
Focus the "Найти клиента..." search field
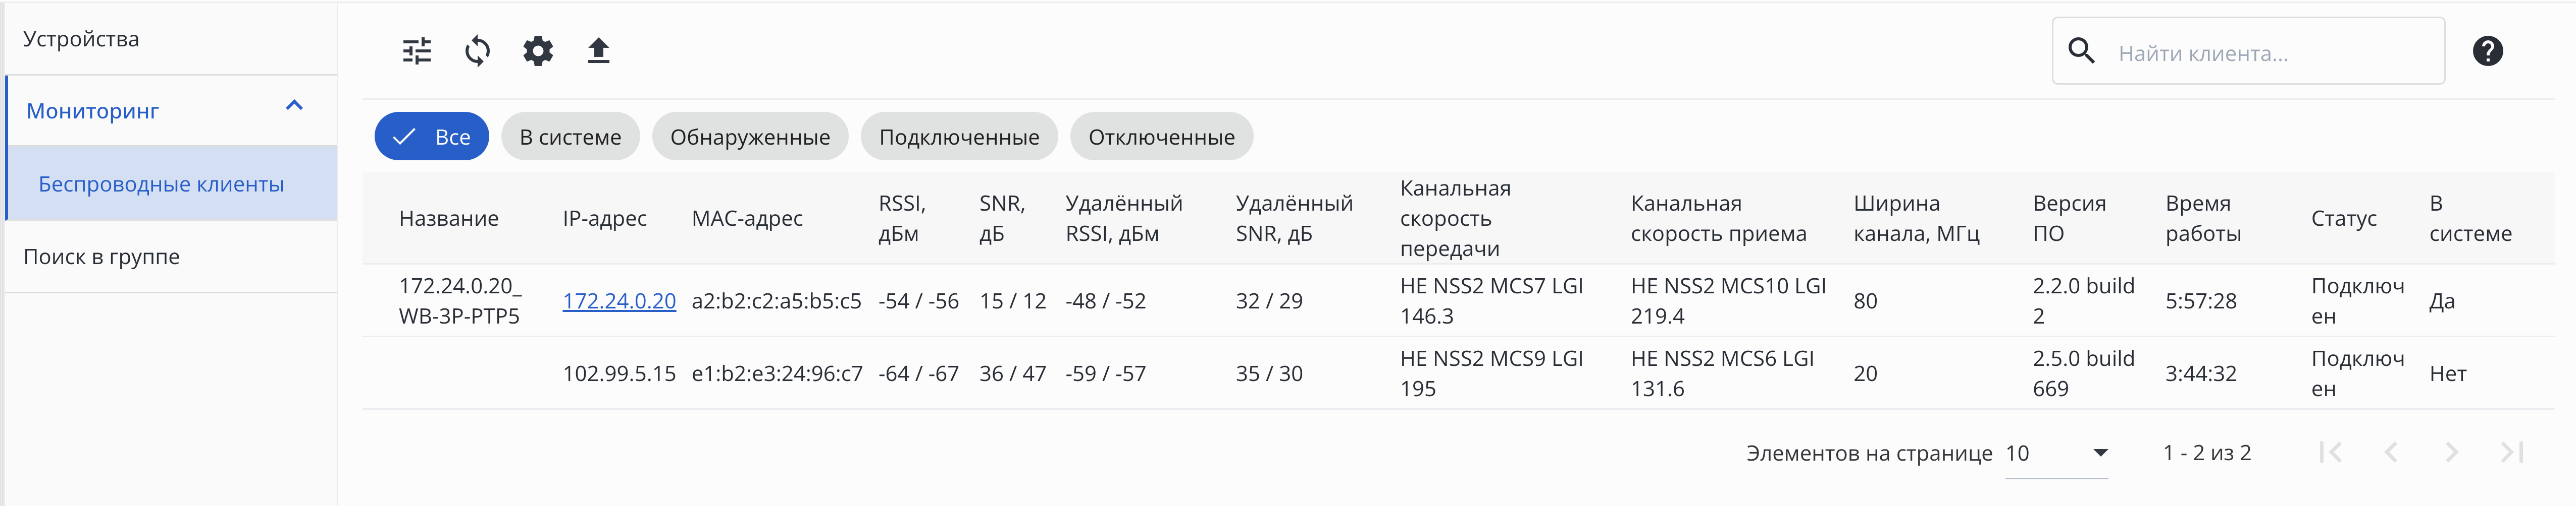2270,53
